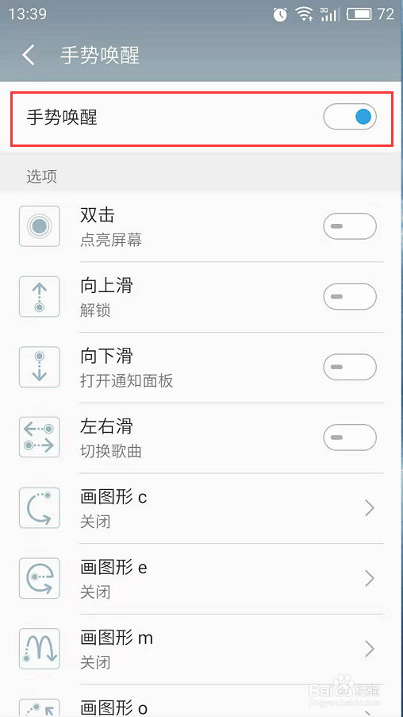Select the 画图形 m label text
This screenshot has height=717, width=403.
[x=117, y=638]
